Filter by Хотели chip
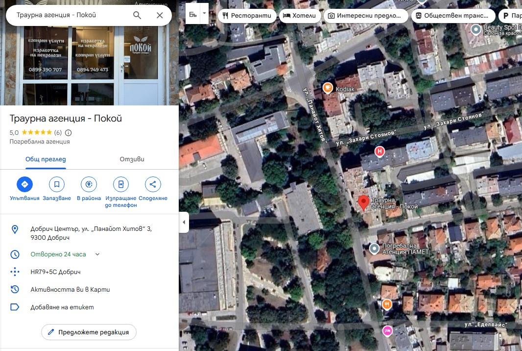This screenshot has height=351, width=522. coord(300,16)
